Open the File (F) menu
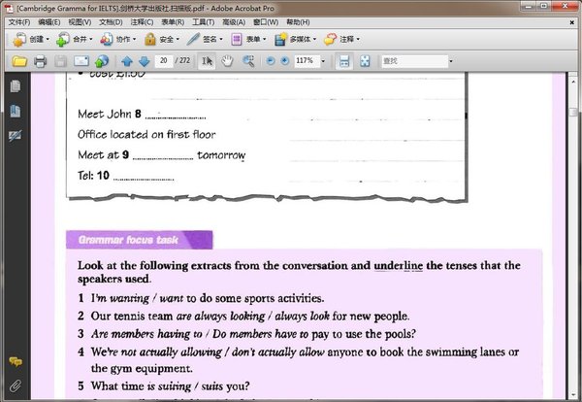Image resolution: width=582 pixels, height=402 pixels. tap(19, 22)
